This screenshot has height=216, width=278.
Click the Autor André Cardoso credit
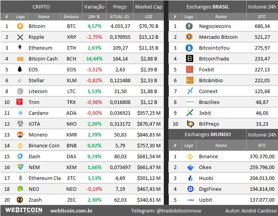tap(251, 211)
